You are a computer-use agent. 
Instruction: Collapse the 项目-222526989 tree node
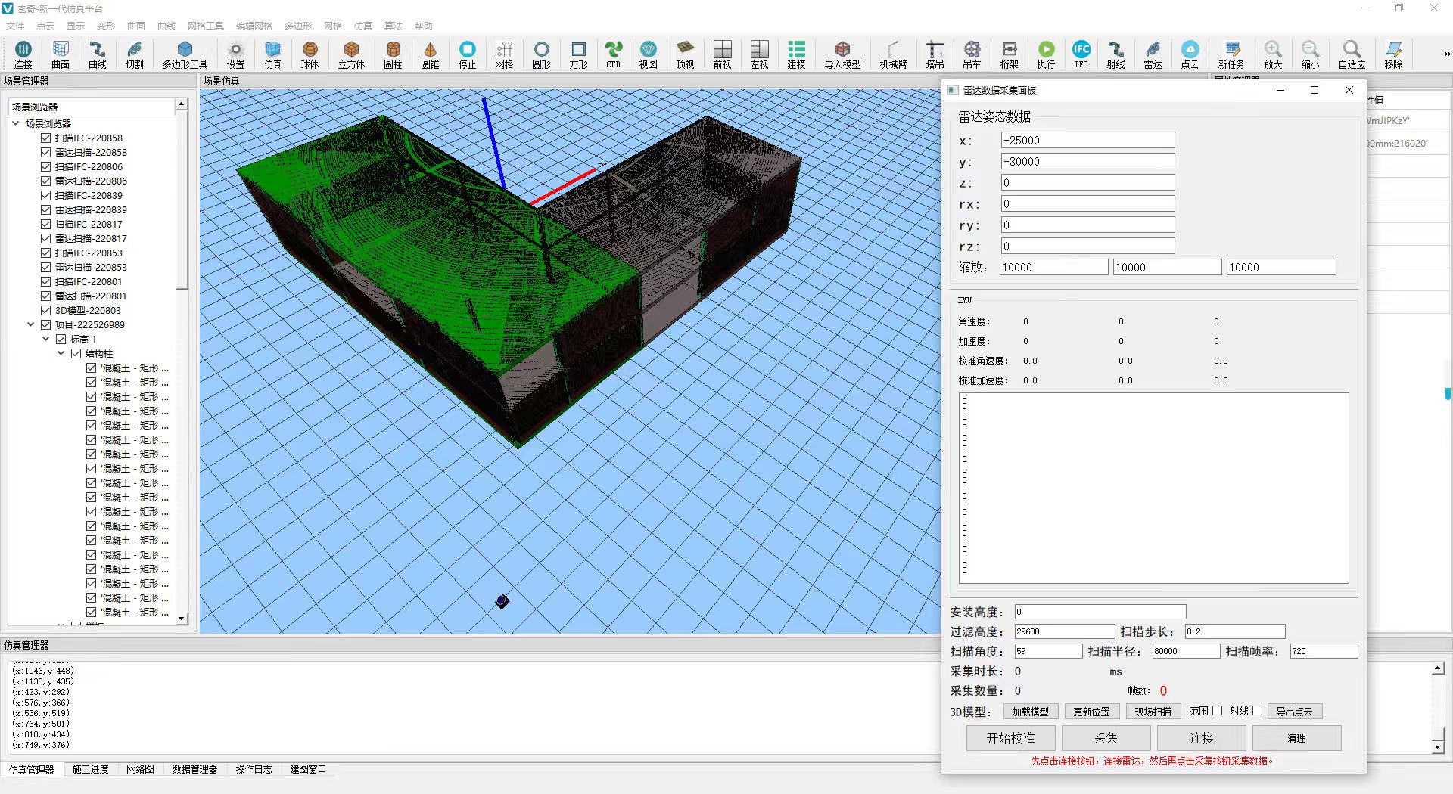point(31,325)
